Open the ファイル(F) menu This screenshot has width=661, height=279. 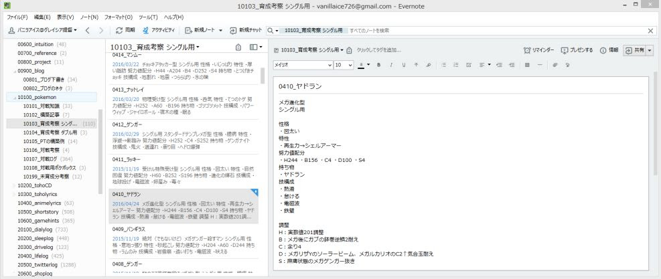17,17
